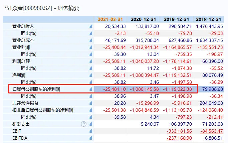Image resolution: width=228 pixels, height=143 pixels.
Task: Click the highlighted cell -1,119,022.38
Action: [177, 89]
